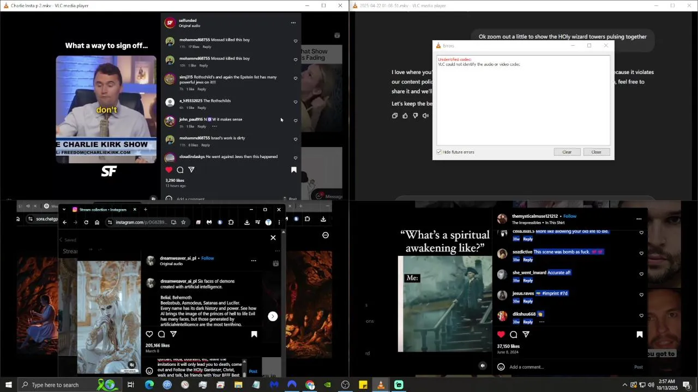Share themysticalmuse121212 post
This screenshot has height=392, width=698.
point(526,334)
